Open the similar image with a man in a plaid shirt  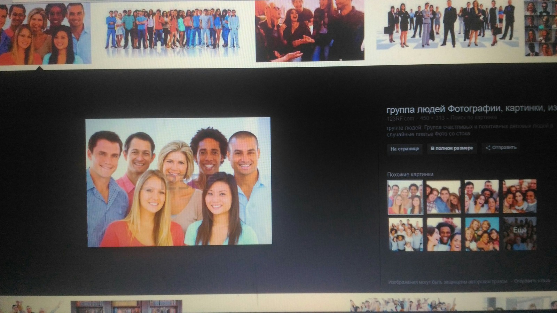(x=444, y=197)
